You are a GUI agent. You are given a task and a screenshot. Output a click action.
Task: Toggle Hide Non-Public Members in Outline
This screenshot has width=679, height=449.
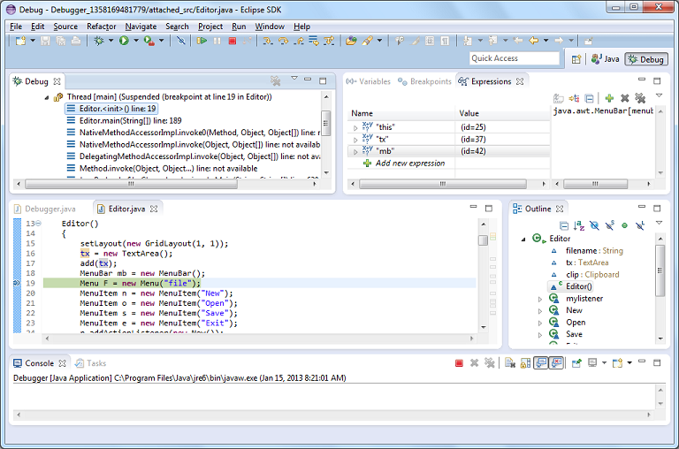[x=624, y=225]
